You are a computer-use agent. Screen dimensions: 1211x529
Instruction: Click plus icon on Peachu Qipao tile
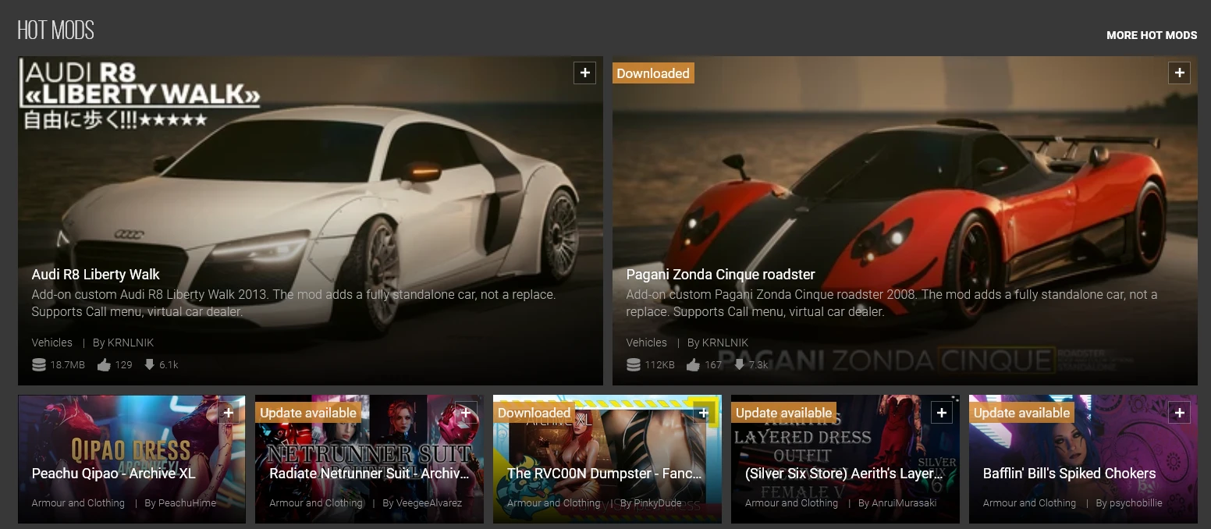click(228, 413)
